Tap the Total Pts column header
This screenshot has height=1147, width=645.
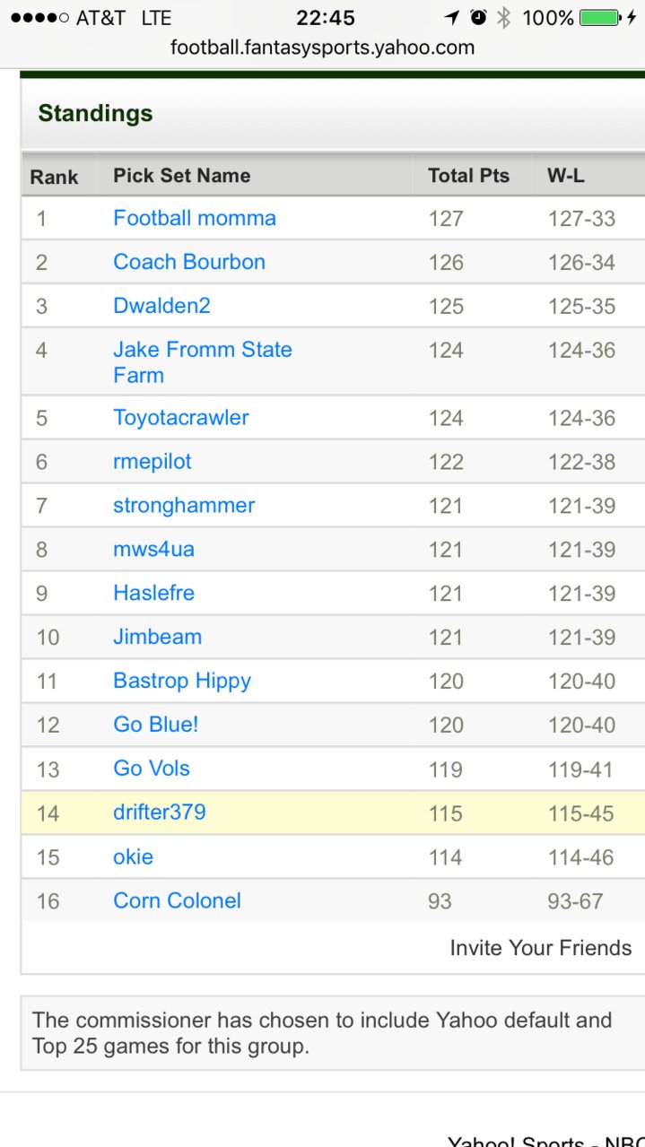pos(468,176)
